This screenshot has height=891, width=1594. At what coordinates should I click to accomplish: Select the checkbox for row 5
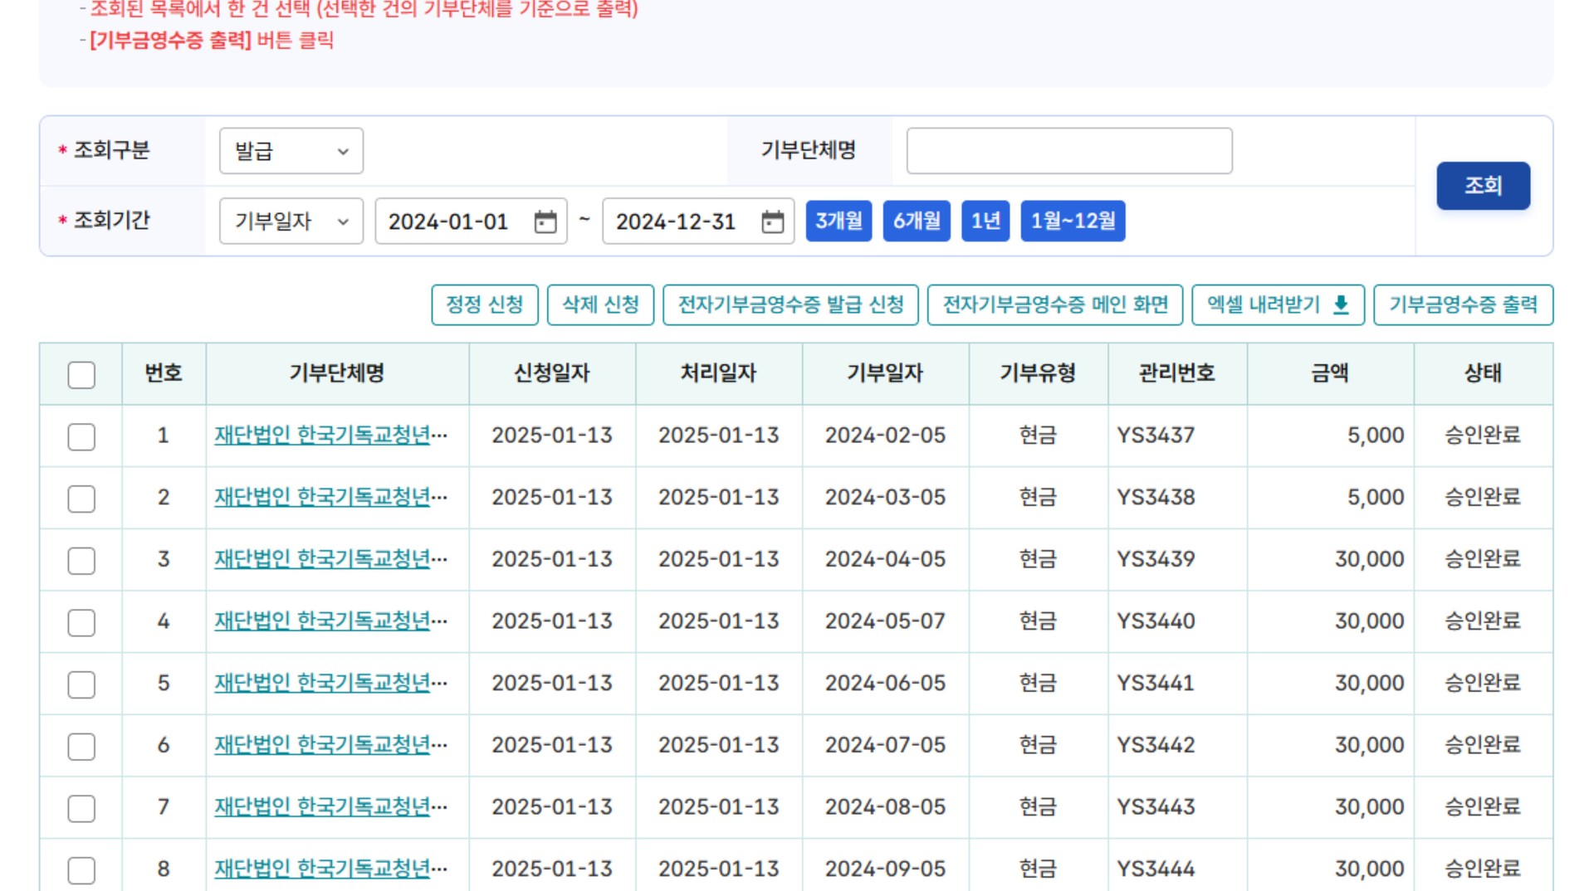point(81,684)
